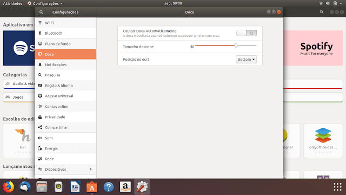Open the Help icon in the dock
346x195 pixels.
(109, 187)
